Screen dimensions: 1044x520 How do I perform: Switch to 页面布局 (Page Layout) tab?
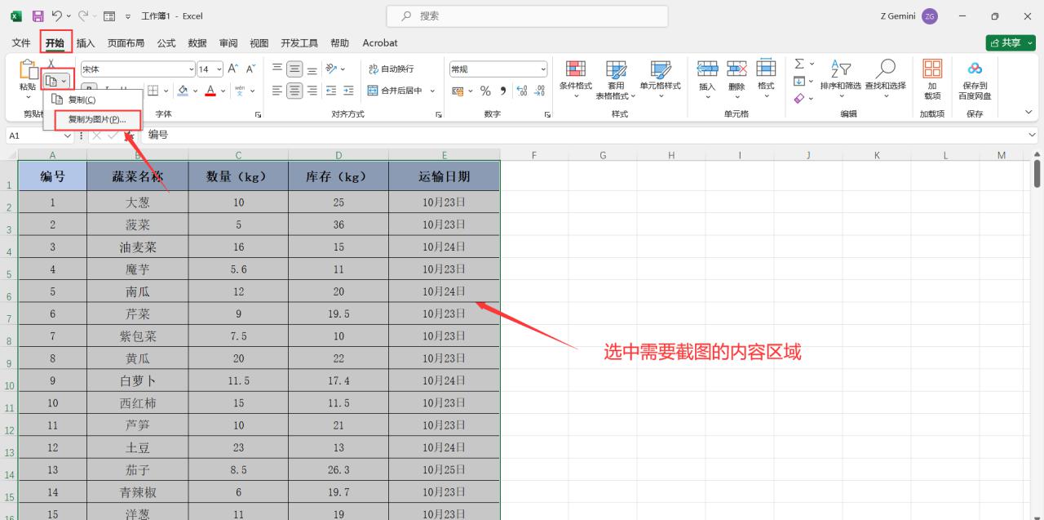(x=126, y=42)
